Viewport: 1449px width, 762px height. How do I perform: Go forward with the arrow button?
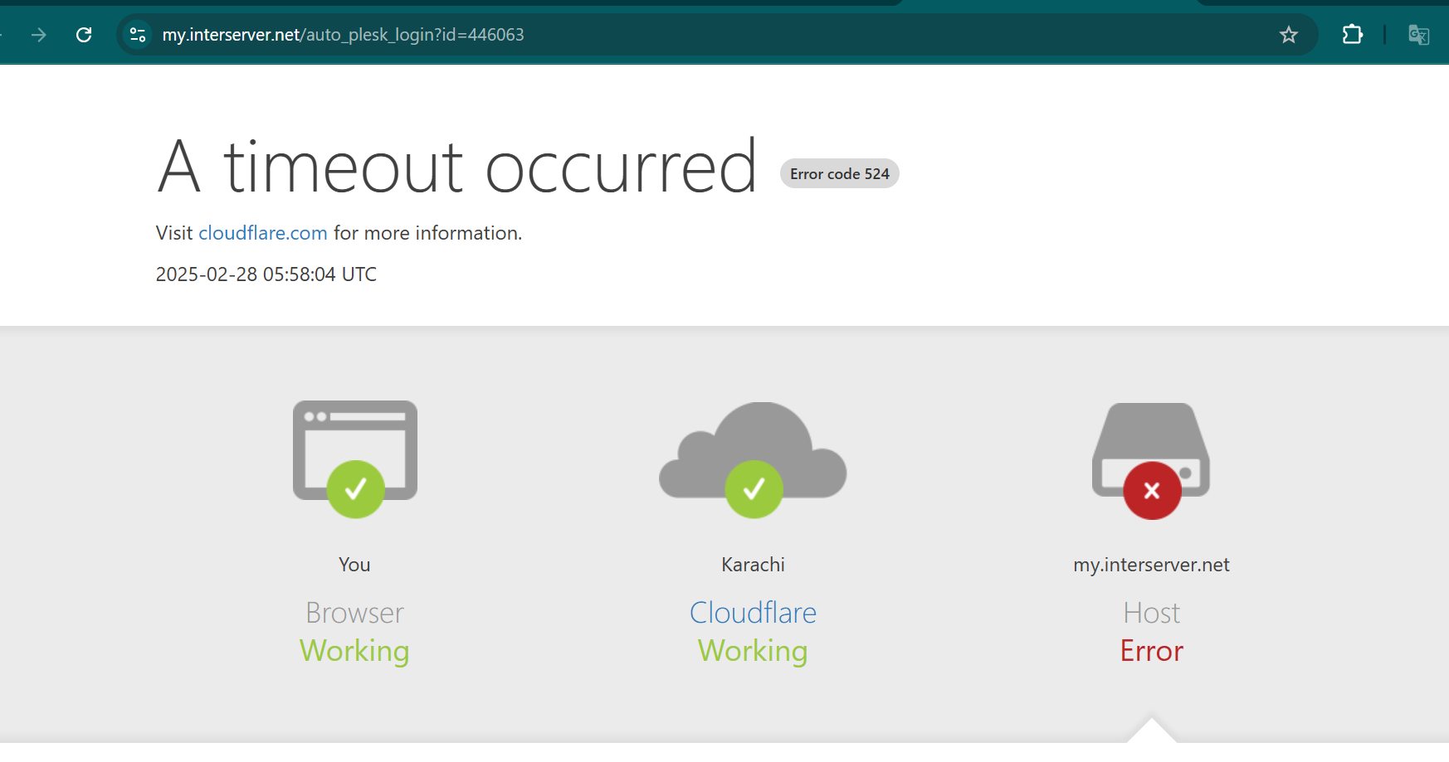click(39, 35)
